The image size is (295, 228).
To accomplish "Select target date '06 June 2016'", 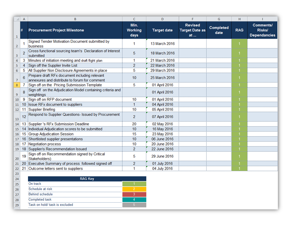I will click(x=162, y=139).
